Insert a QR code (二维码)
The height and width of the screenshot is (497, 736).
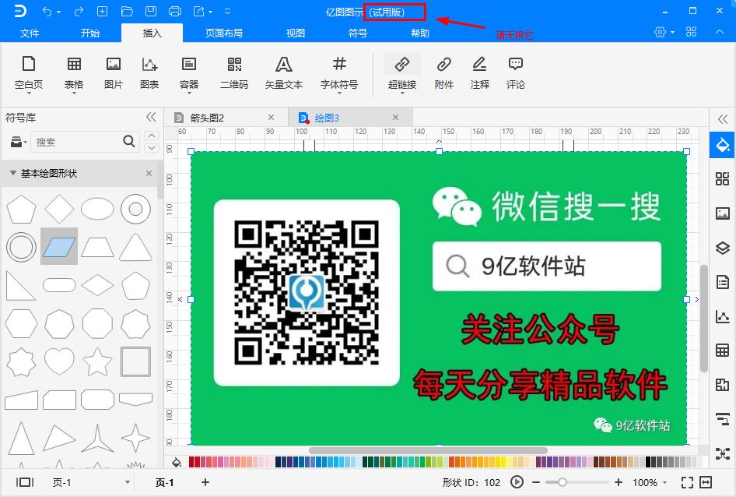233,73
